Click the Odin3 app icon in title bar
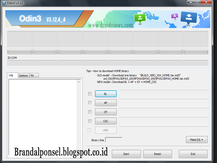This screenshot has width=217, height=163. (x=4, y=3)
